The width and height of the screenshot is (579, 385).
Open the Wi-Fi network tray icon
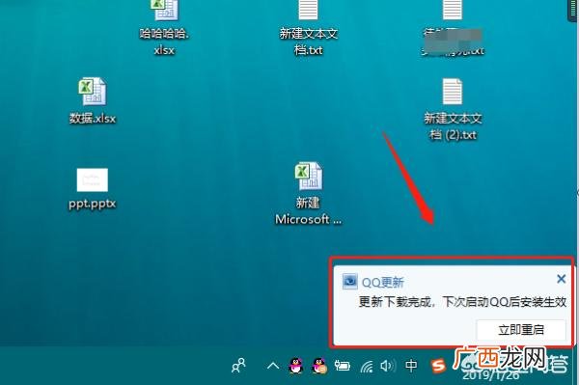367,367
